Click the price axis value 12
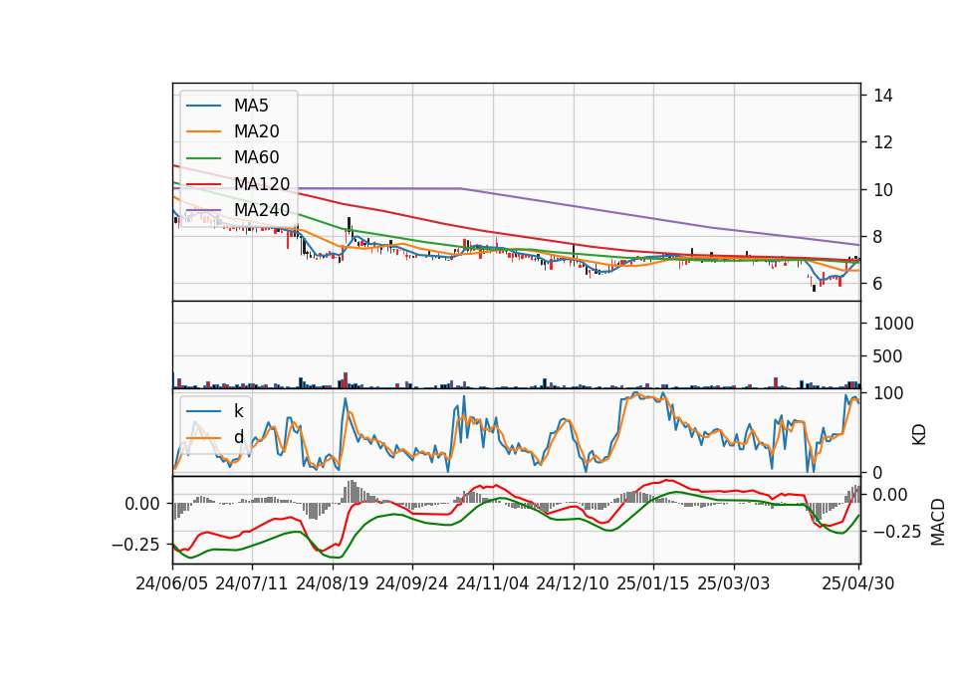Image resolution: width=956 pixels, height=687 pixels. (883, 142)
